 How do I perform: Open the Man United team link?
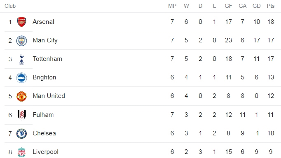(x=49, y=96)
